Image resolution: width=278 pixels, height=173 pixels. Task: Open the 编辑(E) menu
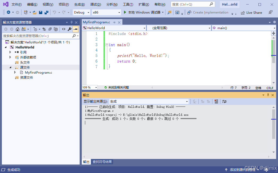click(32, 5)
